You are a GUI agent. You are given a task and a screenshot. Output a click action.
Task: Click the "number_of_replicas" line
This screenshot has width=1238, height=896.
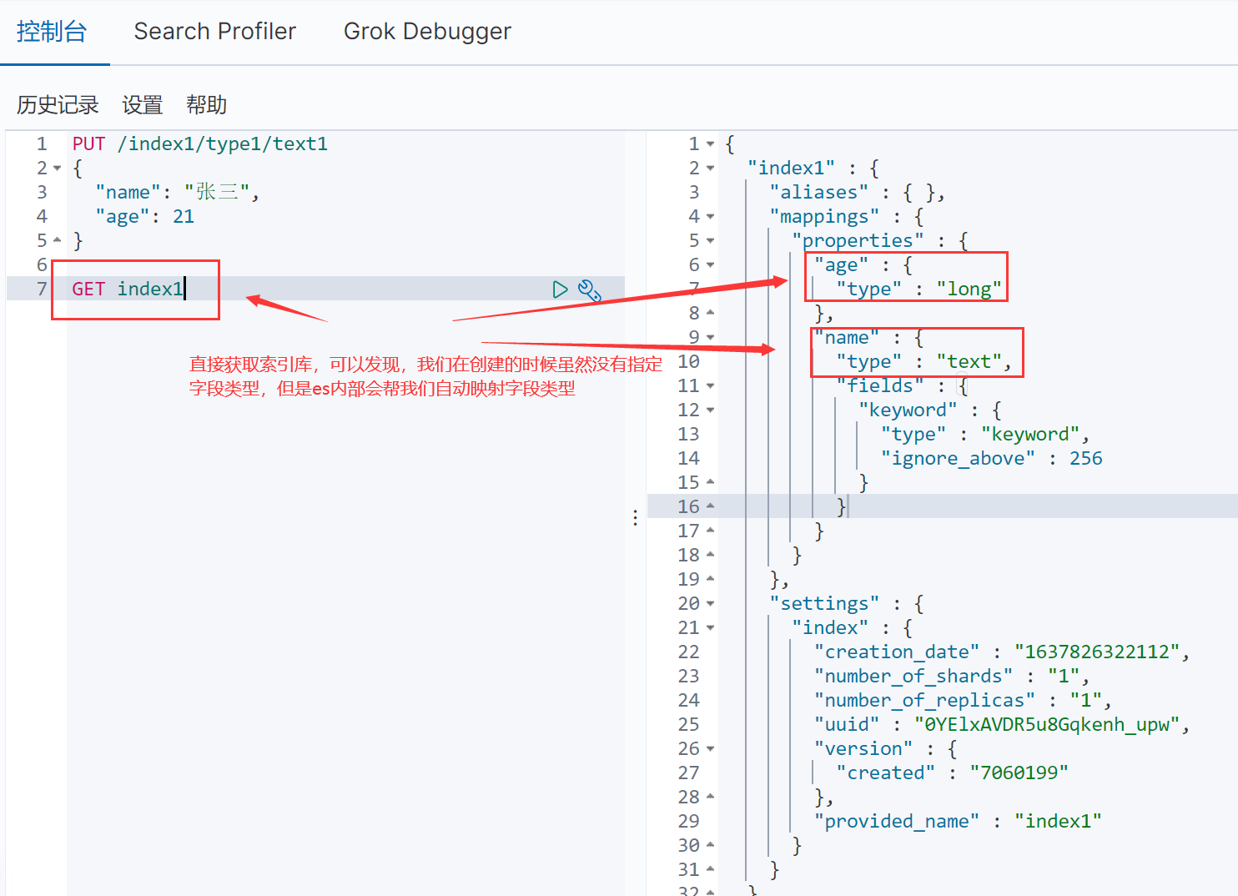963,701
